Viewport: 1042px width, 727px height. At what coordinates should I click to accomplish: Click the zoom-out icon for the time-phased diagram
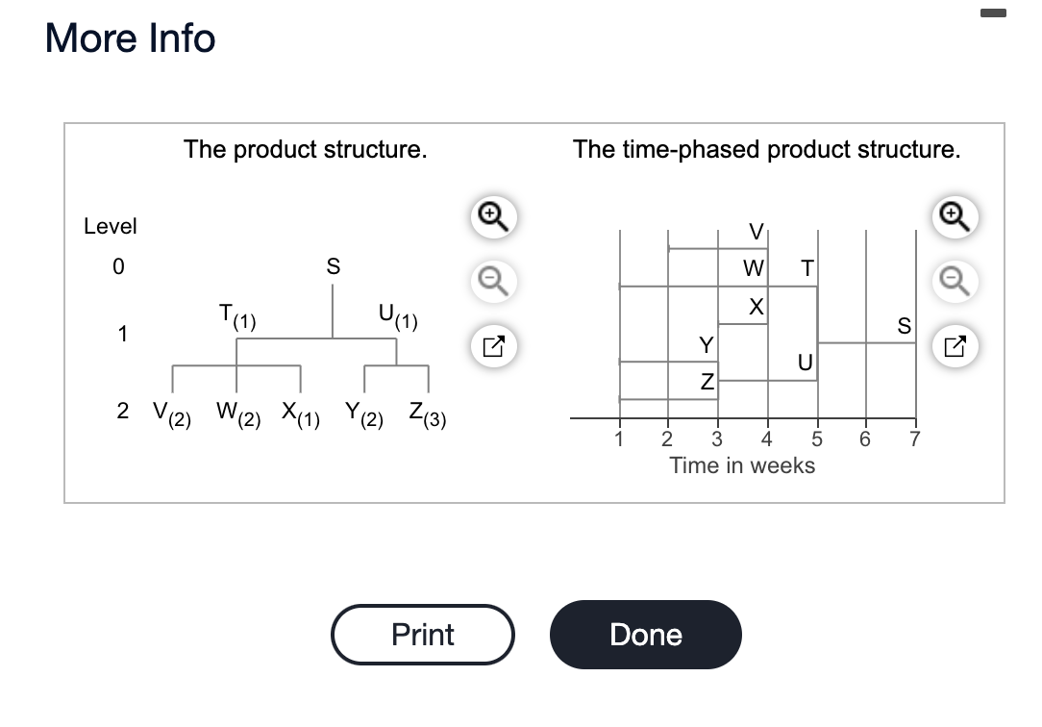tap(955, 282)
